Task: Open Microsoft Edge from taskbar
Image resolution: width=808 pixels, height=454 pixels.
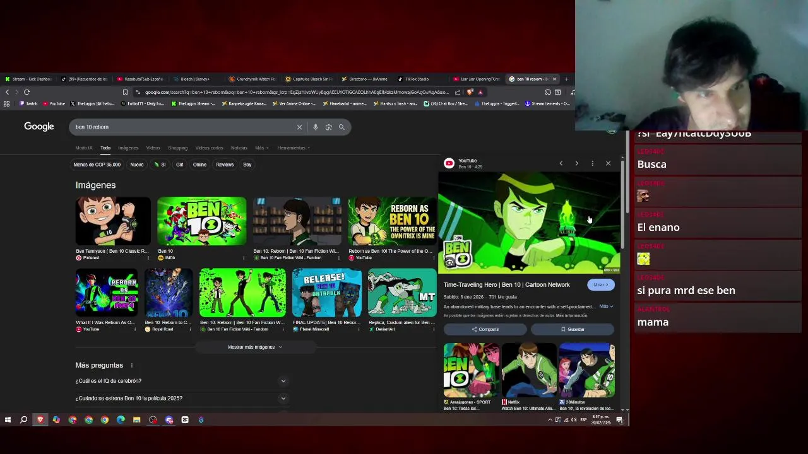Action: (x=121, y=420)
